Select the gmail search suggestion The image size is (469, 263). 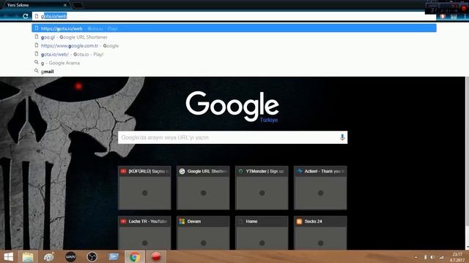pos(234,72)
